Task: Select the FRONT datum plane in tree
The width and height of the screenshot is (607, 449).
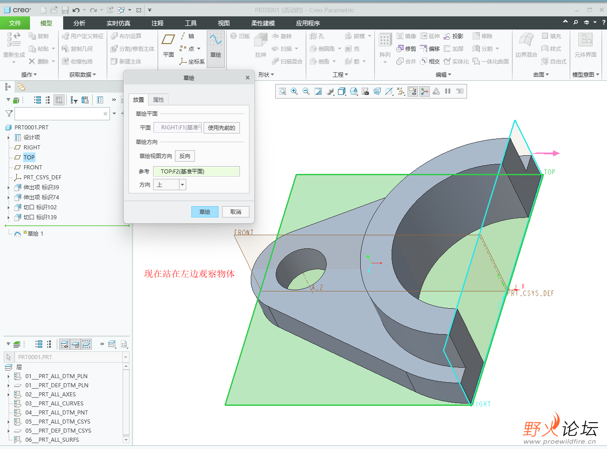Action: pos(33,168)
